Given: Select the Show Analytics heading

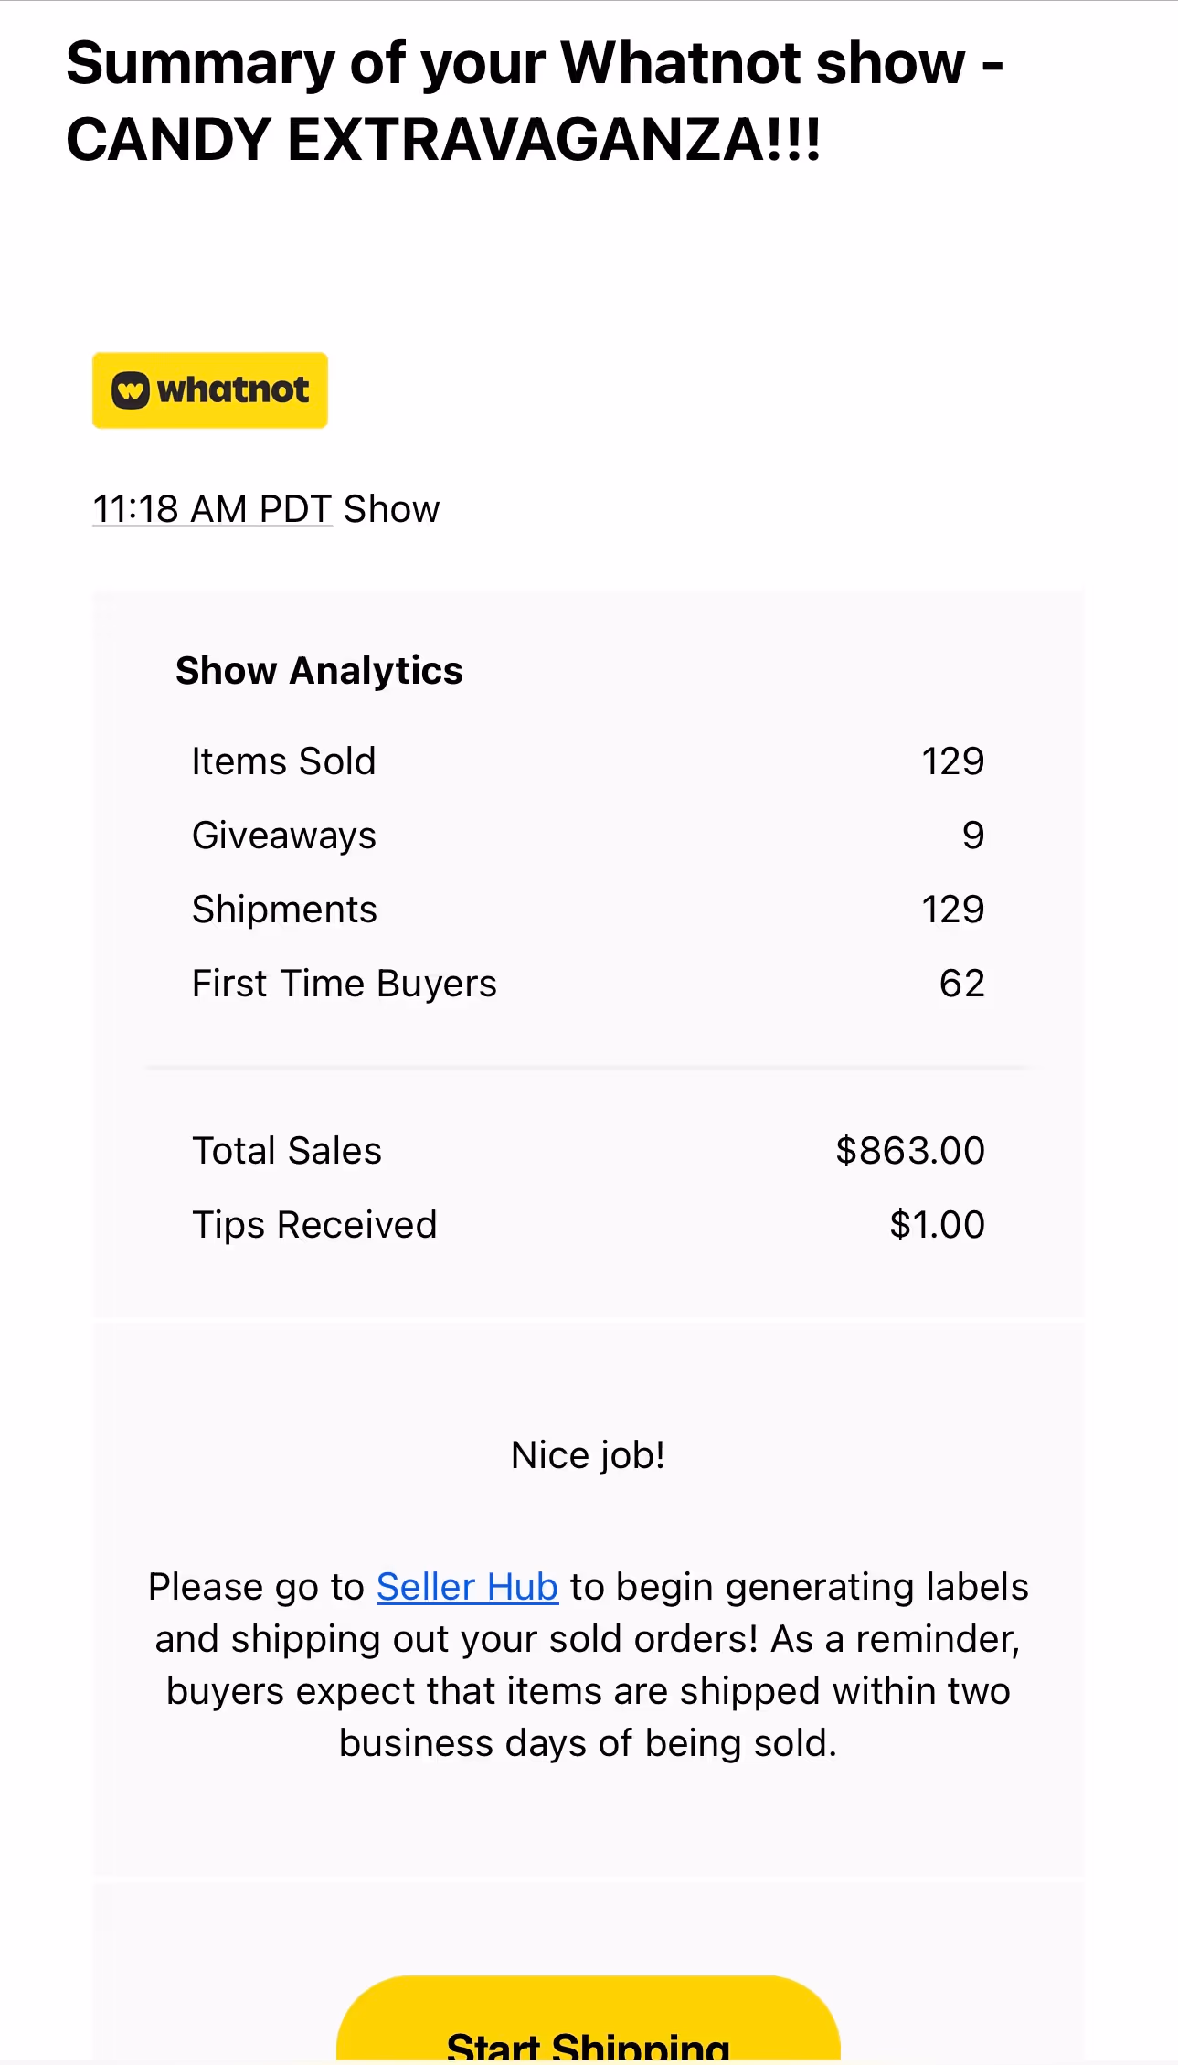Looking at the screenshot, I should [x=319, y=671].
